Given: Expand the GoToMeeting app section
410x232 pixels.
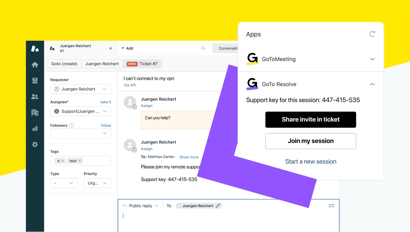Looking at the screenshot, I should 372,59.
